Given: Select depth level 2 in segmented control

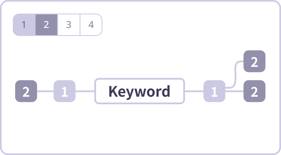Looking at the screenshot, I should point(46,25).
